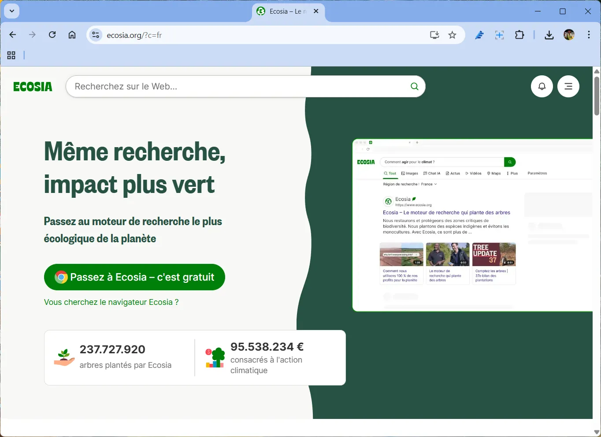Reload the page
Image resolution: width=601 pixels, height=437 pixels.
(52, 35)
